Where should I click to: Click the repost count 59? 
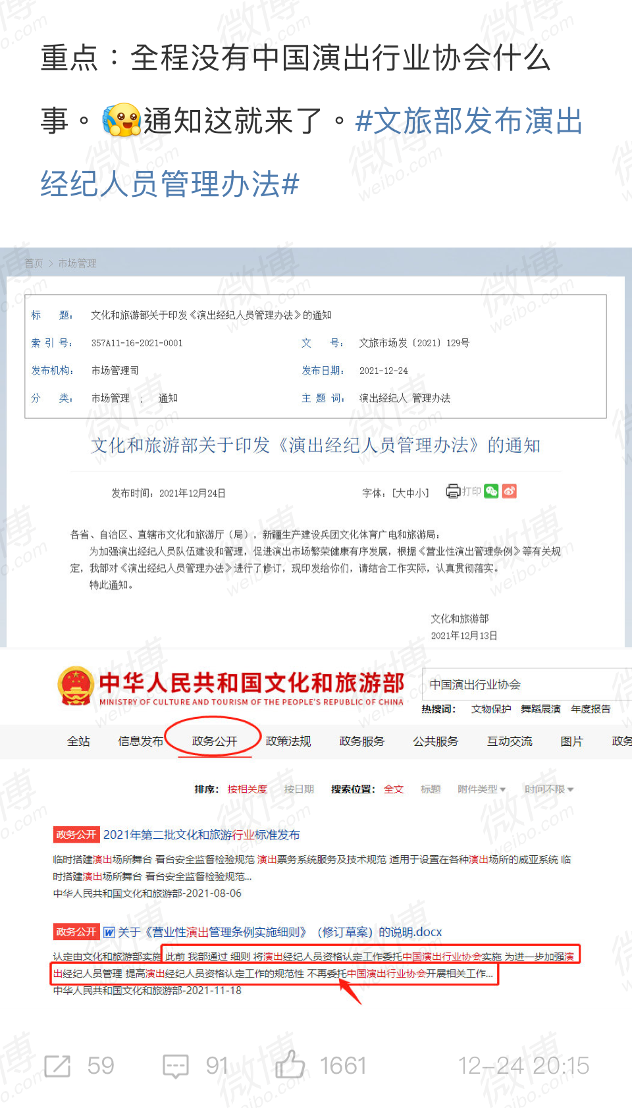click(101, 1066)
